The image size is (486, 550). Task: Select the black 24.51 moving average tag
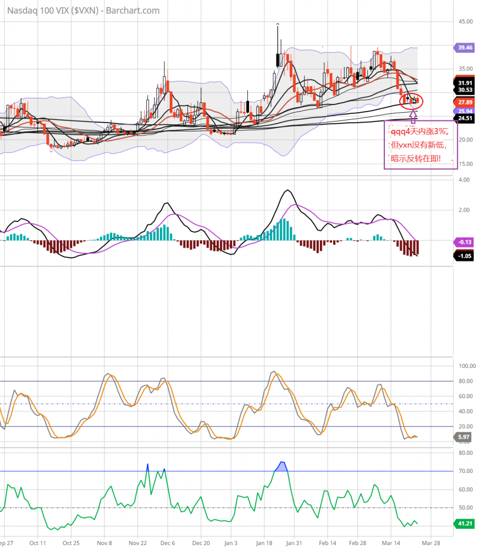click(465, 118)
